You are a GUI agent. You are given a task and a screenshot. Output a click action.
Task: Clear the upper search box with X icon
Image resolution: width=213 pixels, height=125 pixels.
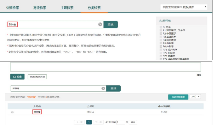(100, 24)
